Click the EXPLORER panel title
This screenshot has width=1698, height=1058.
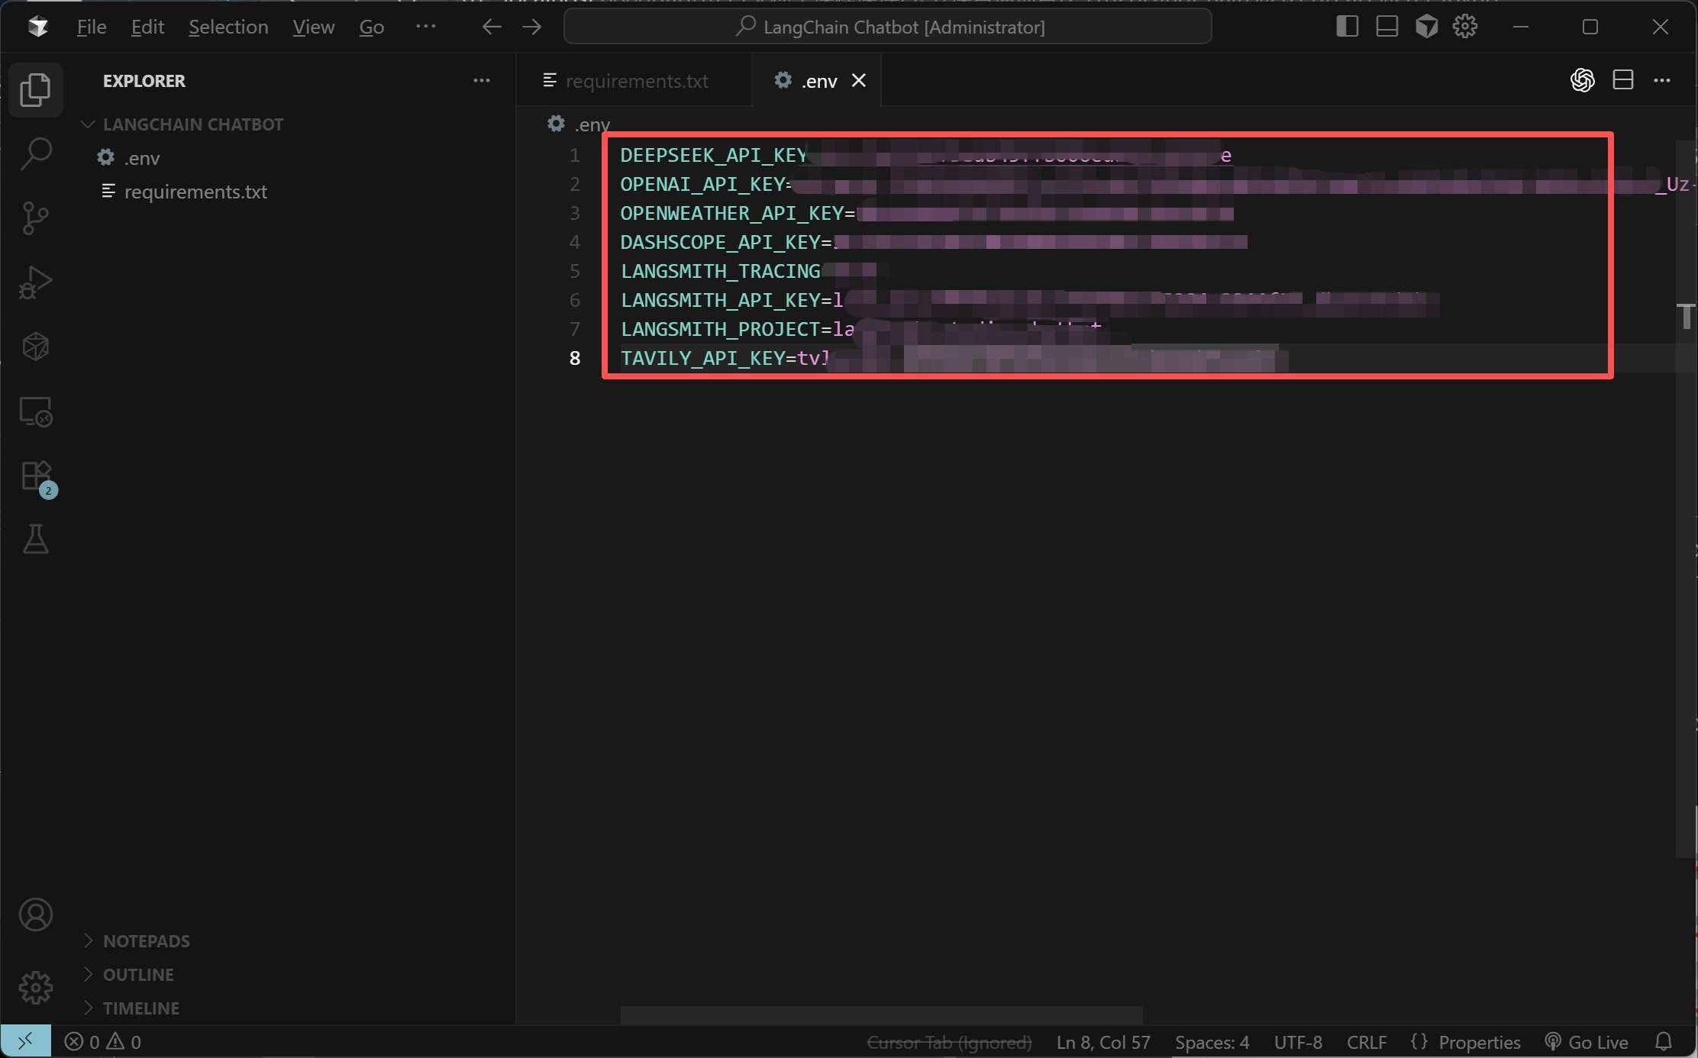pyautogui.click(x=144, y=81)
